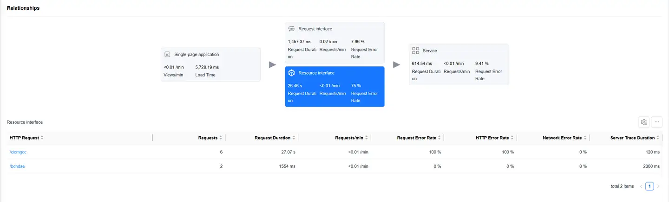Click the Resource interface cube icon
669x202 pixels.
(x=291, y=73)
